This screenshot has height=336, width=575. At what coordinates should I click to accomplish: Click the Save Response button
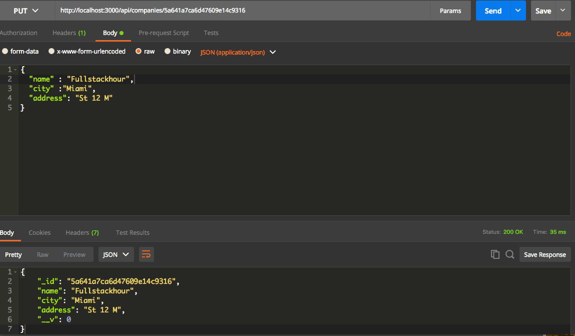[x=545, y=254]
